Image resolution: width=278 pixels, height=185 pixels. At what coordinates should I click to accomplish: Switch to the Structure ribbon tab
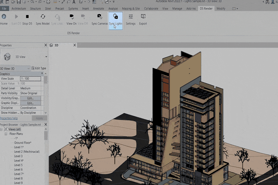[x=35, y=9]
